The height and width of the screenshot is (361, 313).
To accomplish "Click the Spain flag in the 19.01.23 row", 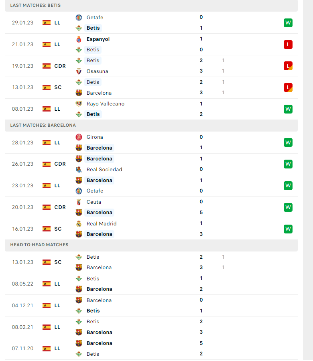I will pyautogui.click(x=47, y=66).
